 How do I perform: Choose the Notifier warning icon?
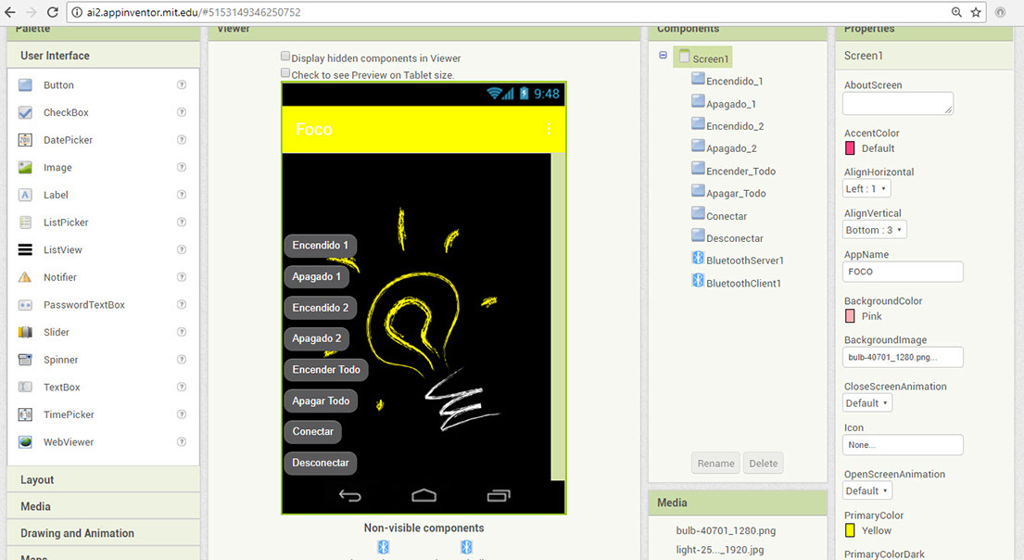tap(25, 277)
